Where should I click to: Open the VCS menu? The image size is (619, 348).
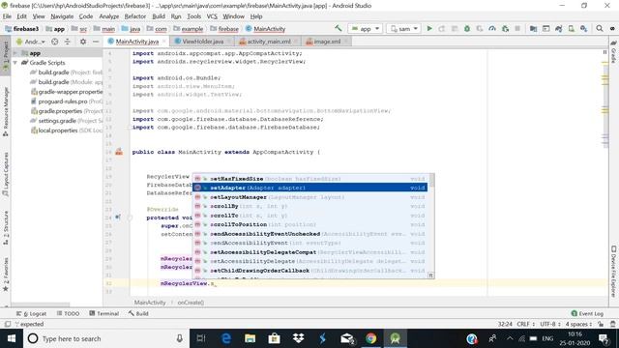tap(212, 16)
